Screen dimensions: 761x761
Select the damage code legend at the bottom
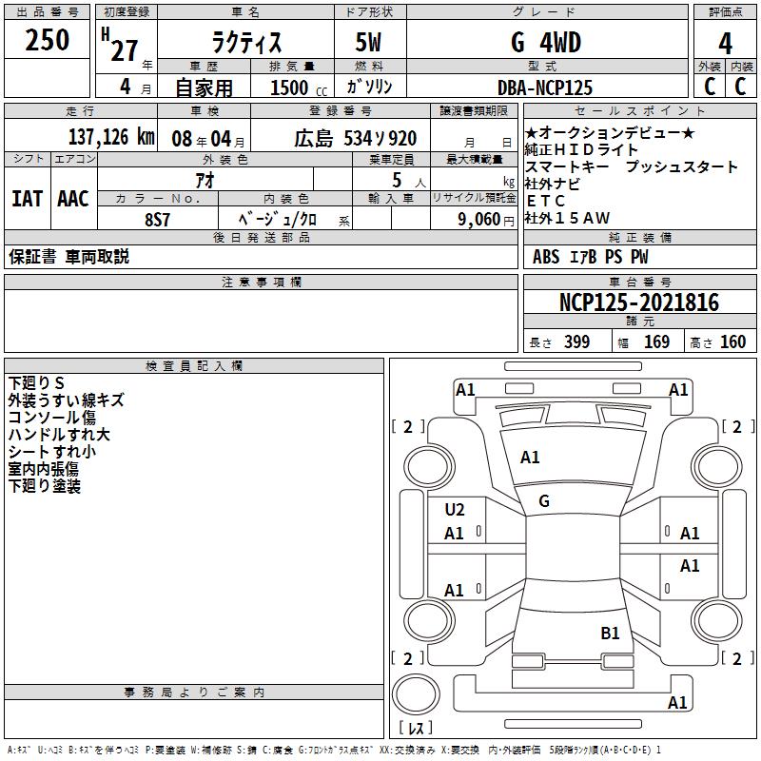[335, 751]
